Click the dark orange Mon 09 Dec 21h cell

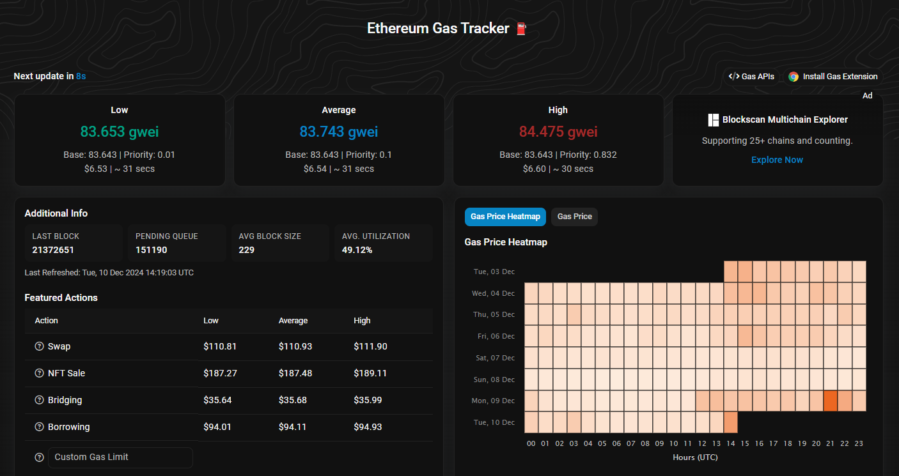coord(831,401)
